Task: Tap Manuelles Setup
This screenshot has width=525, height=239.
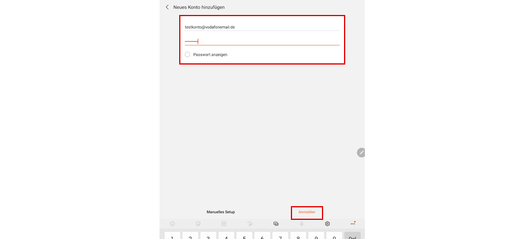Action: click(x=220, y=212)
